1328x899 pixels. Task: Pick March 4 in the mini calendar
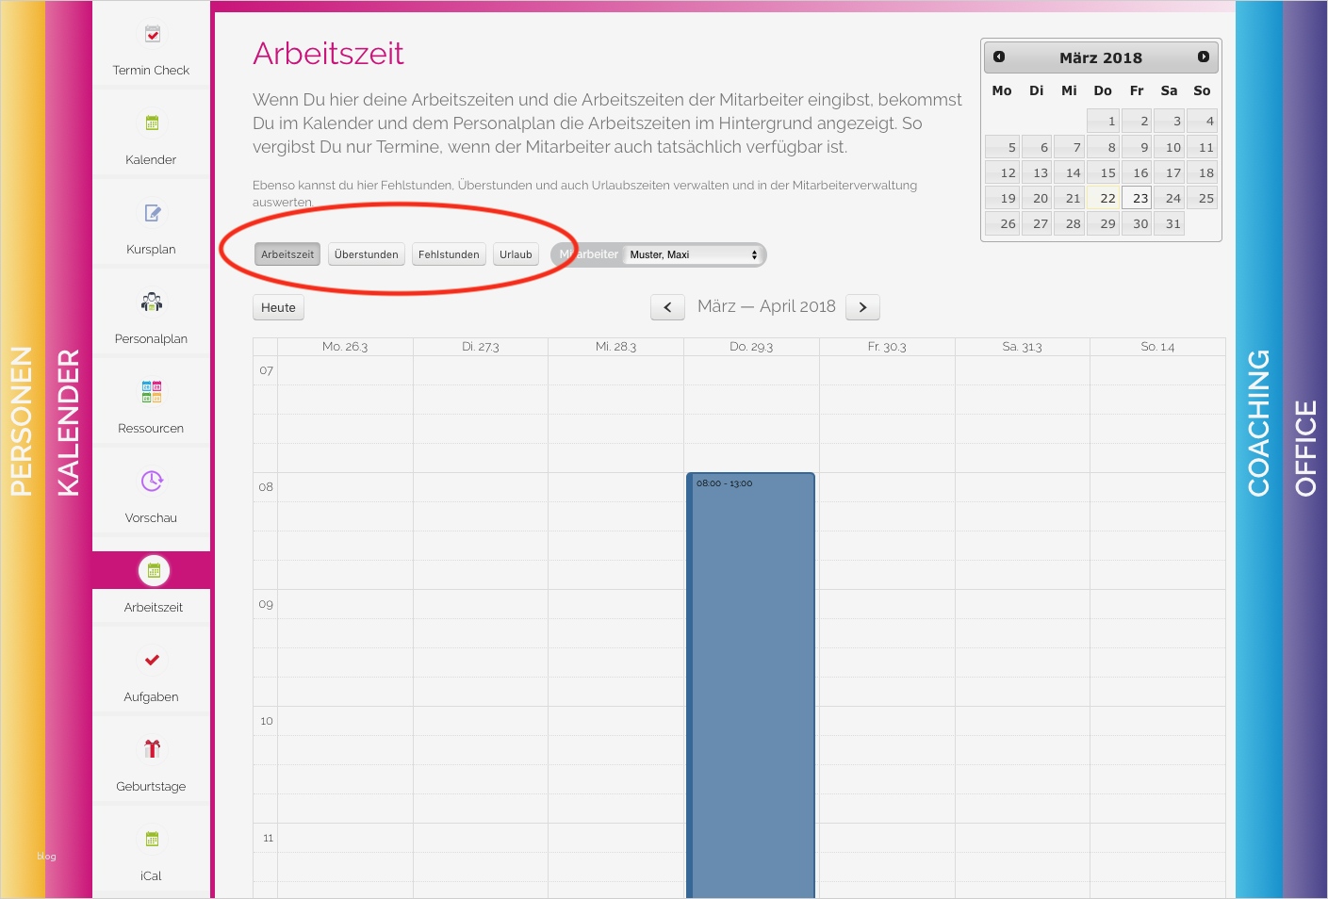[x=1203, y=121]
